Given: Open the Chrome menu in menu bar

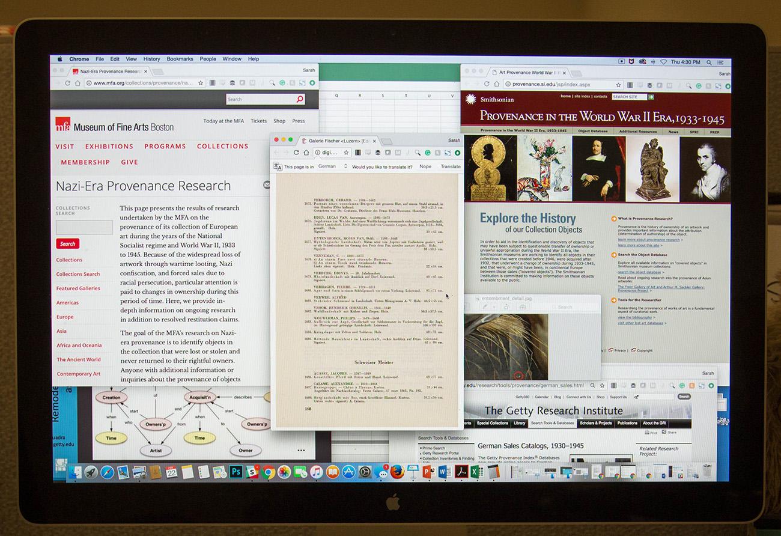Looking at the screenshot, I should (79, 59).
